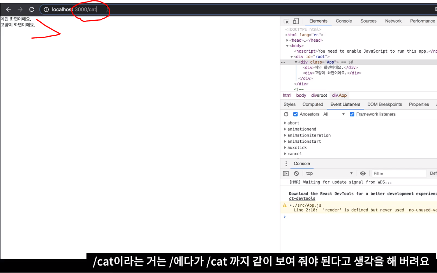Open the Network tab
The height and width of the screenshot is (273, 437).
click(393, 21)
